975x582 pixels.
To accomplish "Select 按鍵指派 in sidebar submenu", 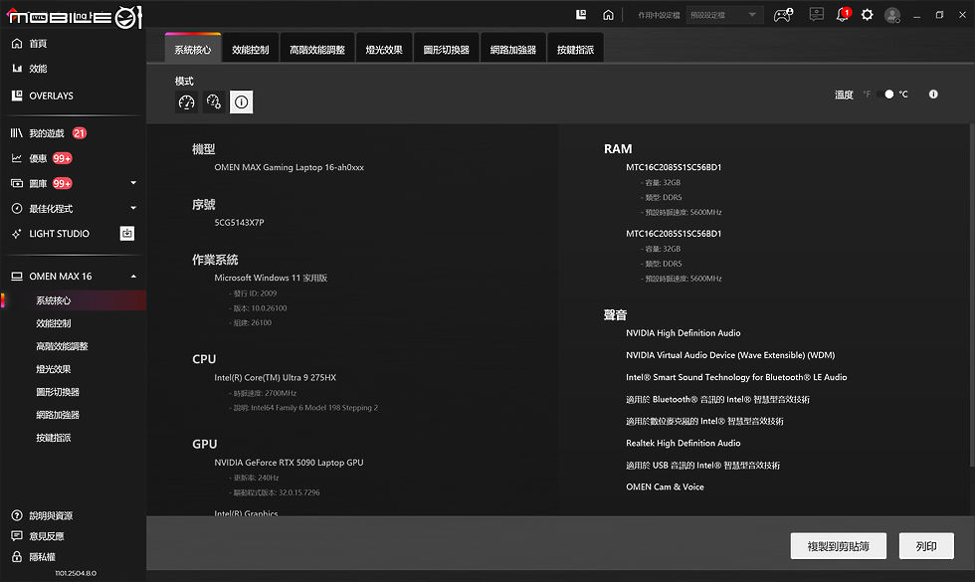I will click(54, 438).
